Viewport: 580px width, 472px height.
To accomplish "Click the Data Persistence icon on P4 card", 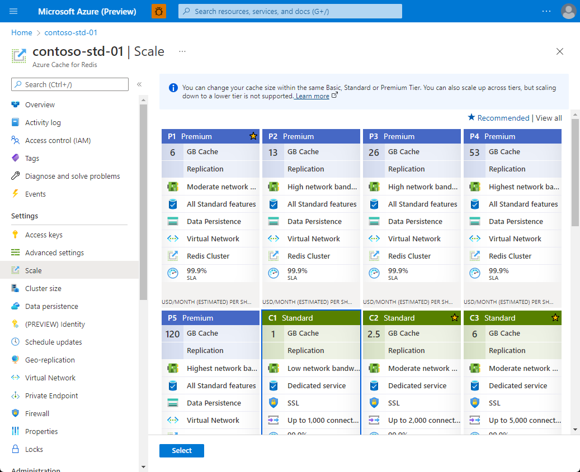I will click(x=474, y=221).
